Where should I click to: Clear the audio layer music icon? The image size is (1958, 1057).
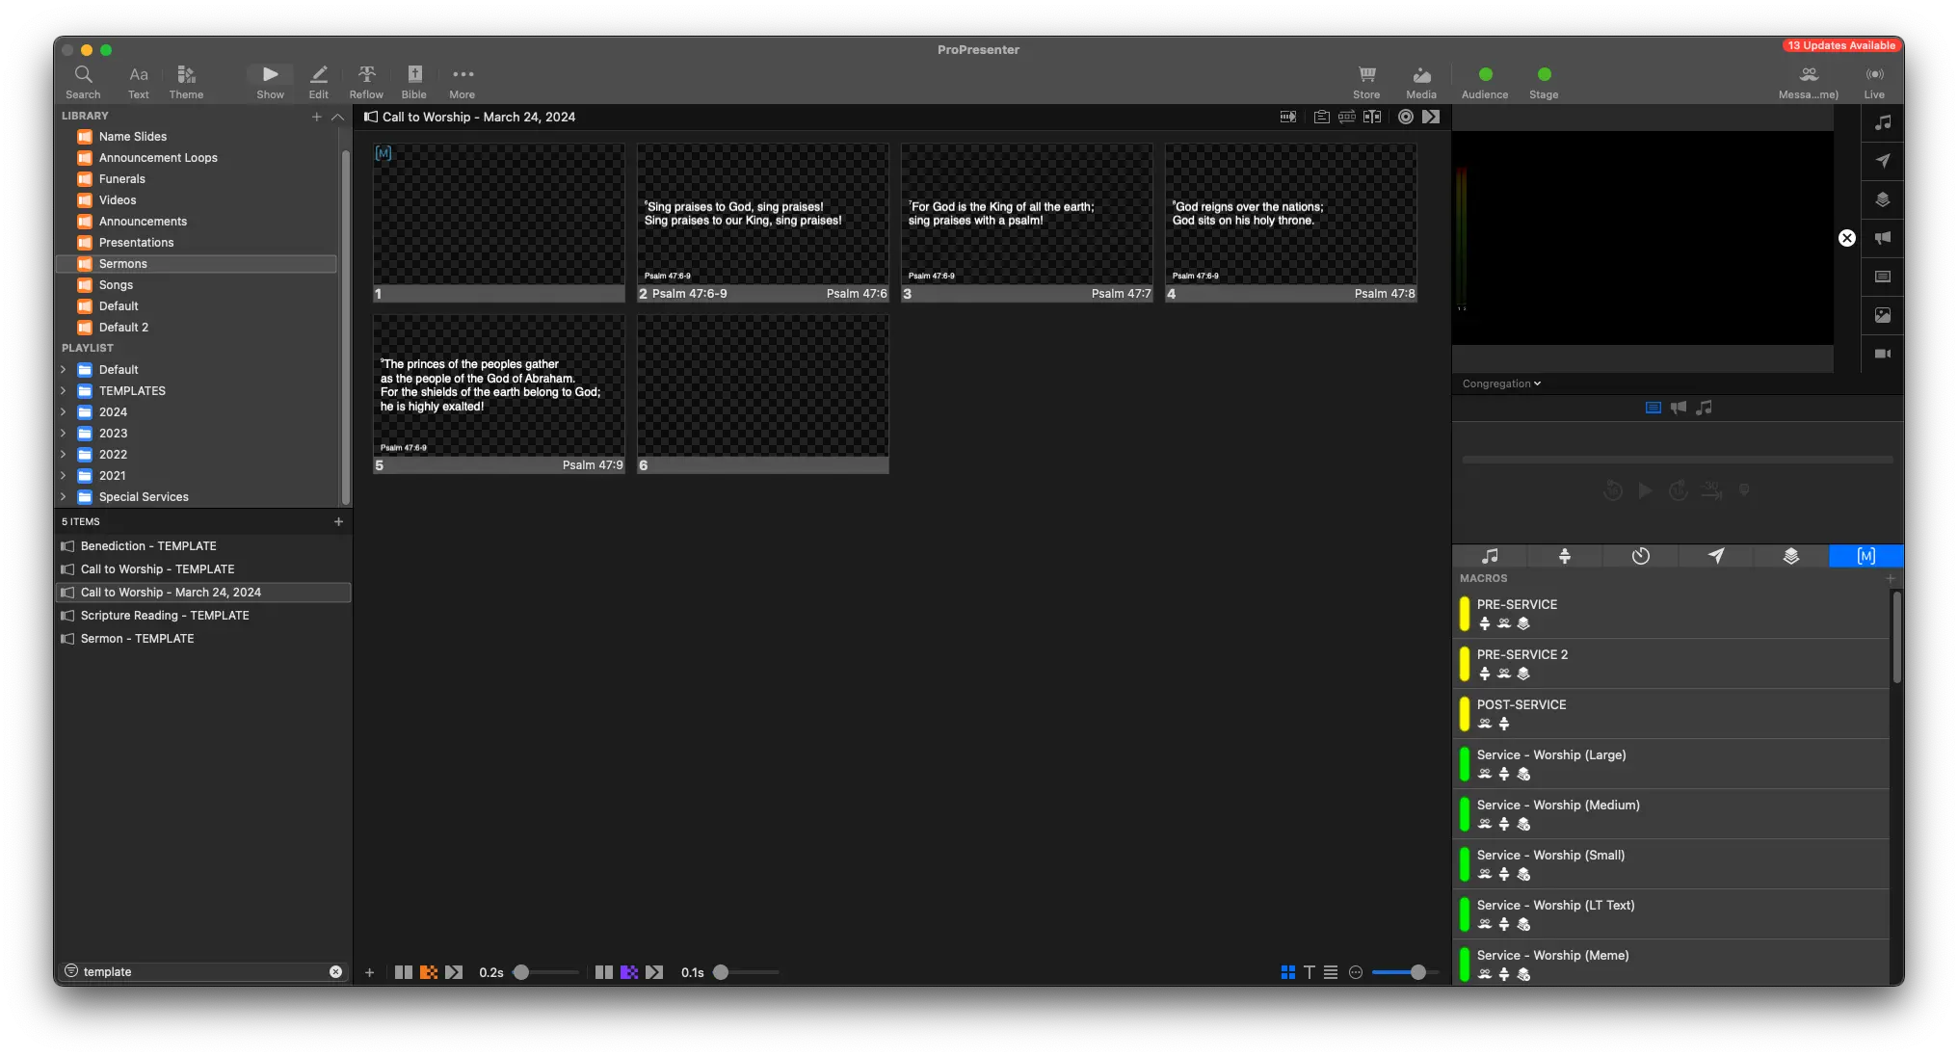(x=1882, y=122)
